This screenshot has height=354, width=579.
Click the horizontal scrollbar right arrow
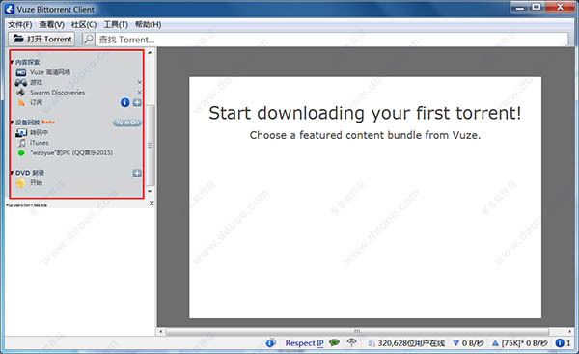coord(570,331)
